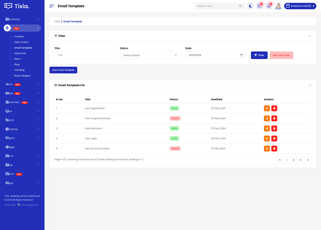
Task: Select Blog Category in sidebar menu
Action: coord(22,76)
